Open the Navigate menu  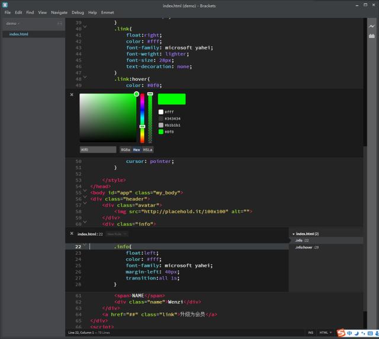[x=59, y=12]
